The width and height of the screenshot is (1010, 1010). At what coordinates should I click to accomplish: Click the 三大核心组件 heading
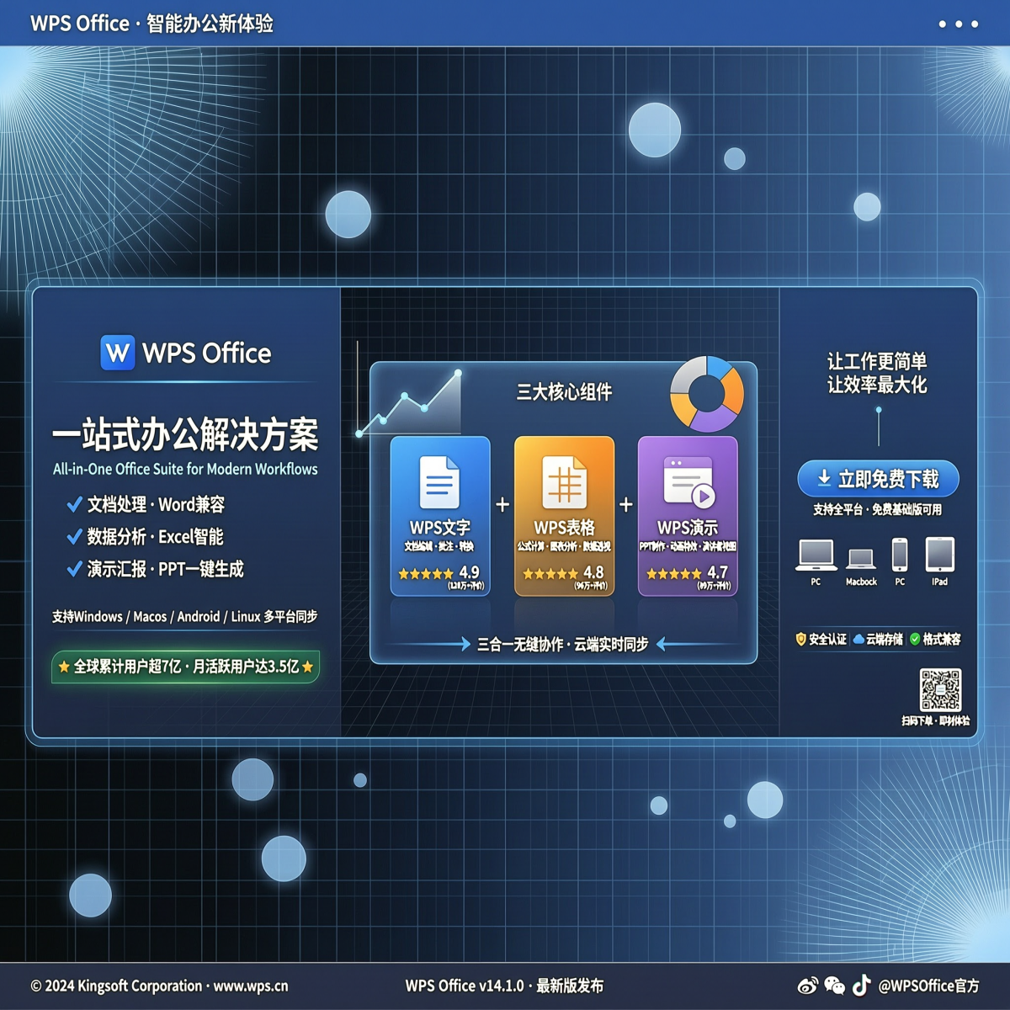564,391
